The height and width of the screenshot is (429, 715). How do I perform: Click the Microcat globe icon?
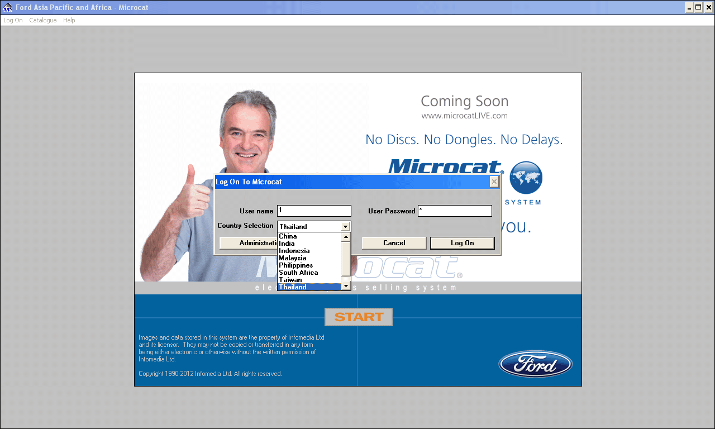[x=526, y=178]
